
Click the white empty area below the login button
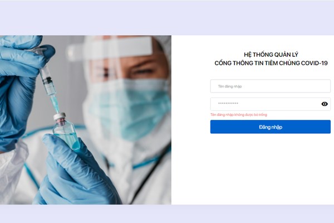tap(252, 168)
